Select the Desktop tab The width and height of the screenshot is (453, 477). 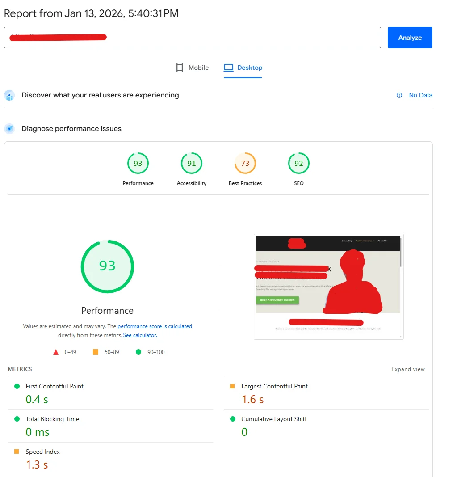click(243, 68)
